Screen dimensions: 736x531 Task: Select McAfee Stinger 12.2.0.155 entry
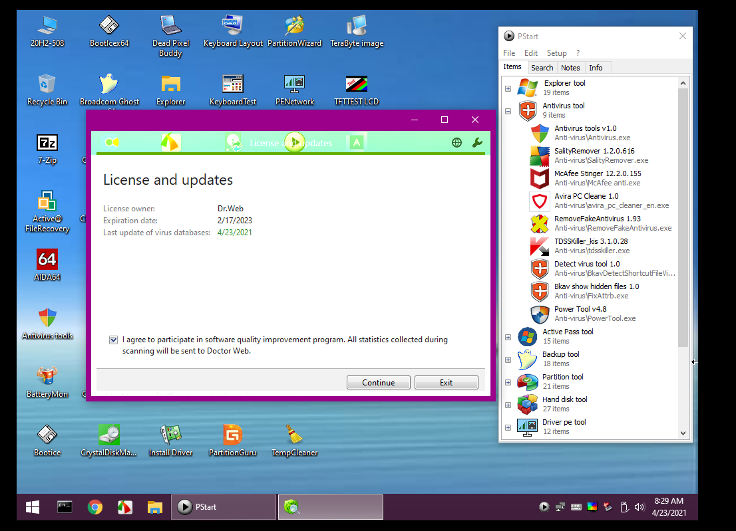coord(603,178)
